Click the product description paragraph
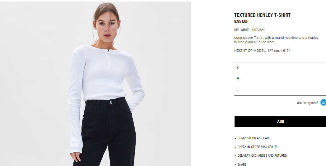The image size is (326, 166). coord(276,40)
